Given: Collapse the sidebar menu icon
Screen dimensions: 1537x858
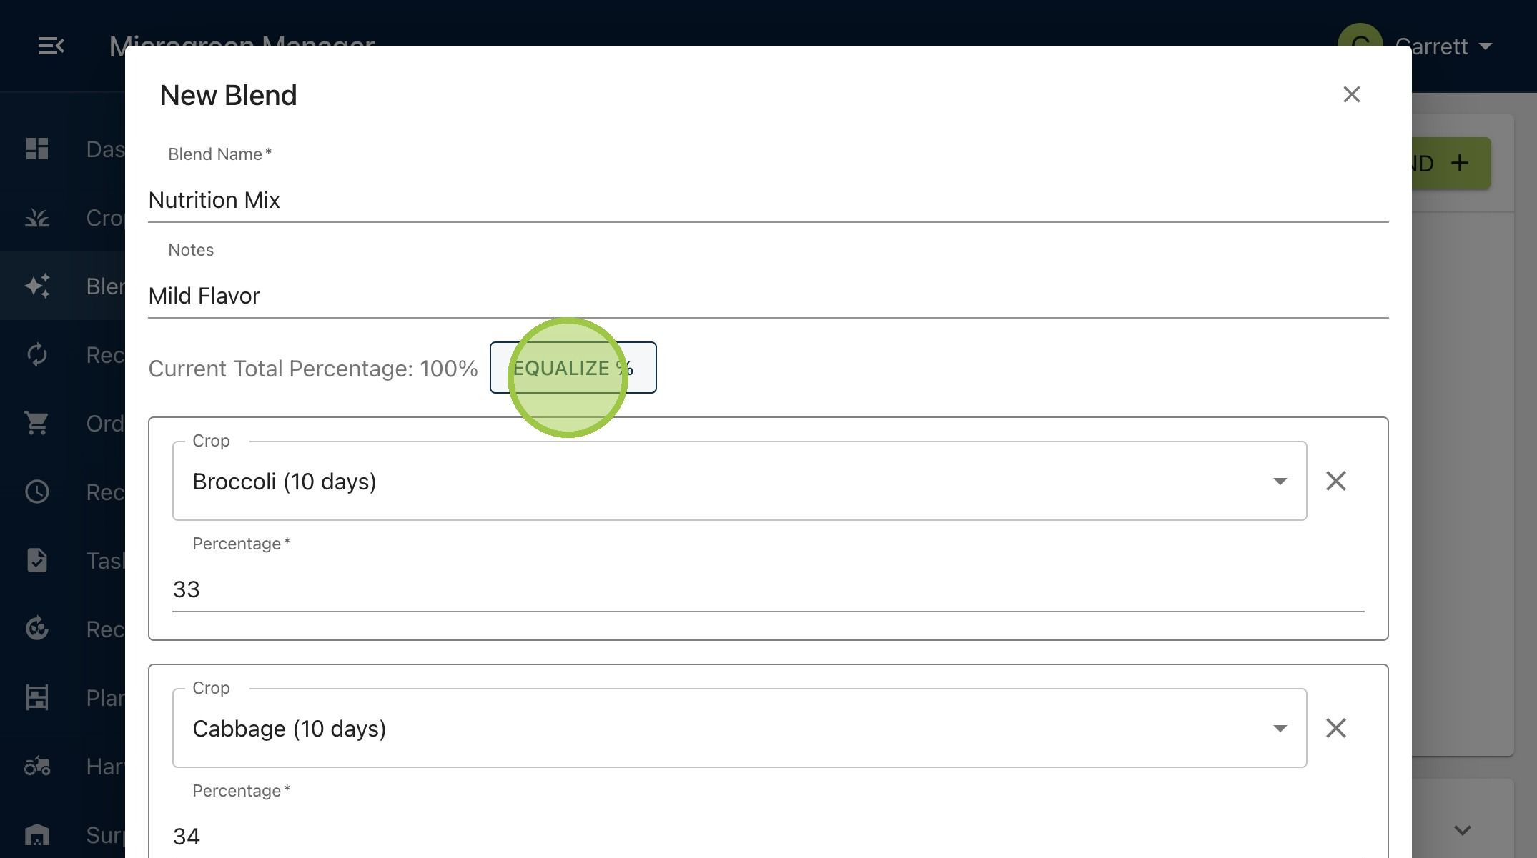Looking at the screenshot, I should 51,46.
